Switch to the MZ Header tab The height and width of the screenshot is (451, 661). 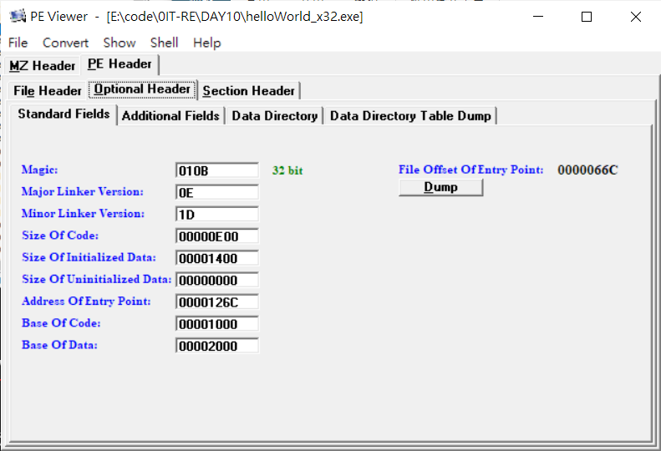click(x=42, y=66)
